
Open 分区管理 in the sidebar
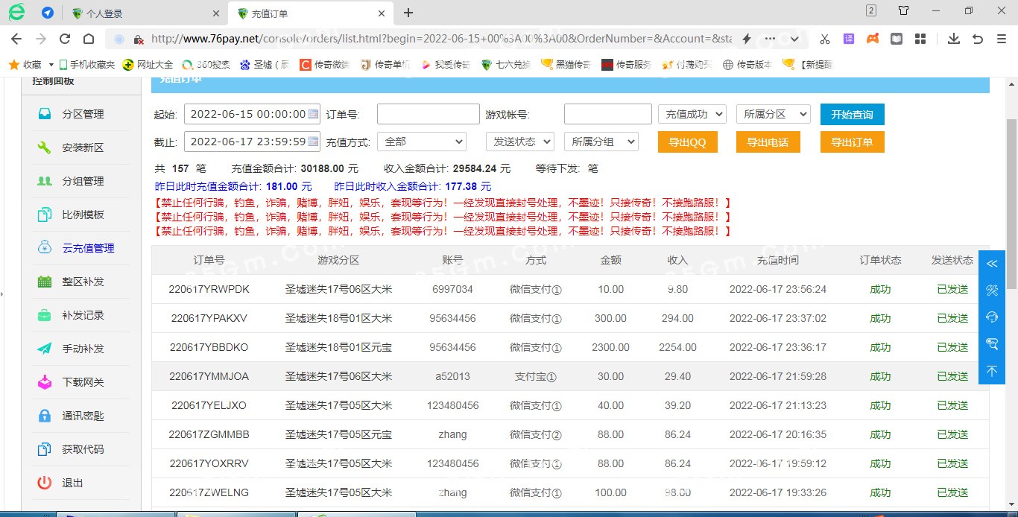(82, 114)
